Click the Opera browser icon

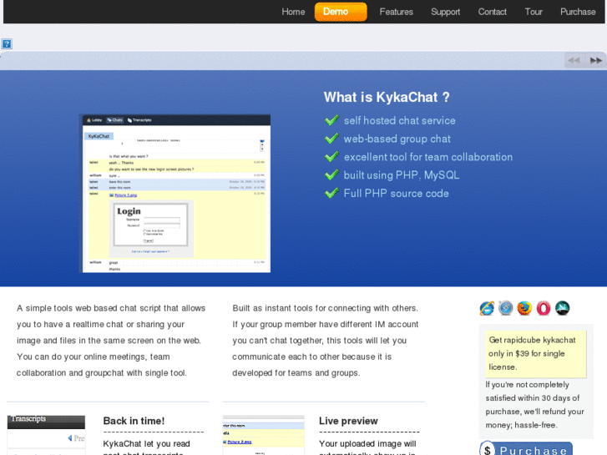click(x=544, y=308)
